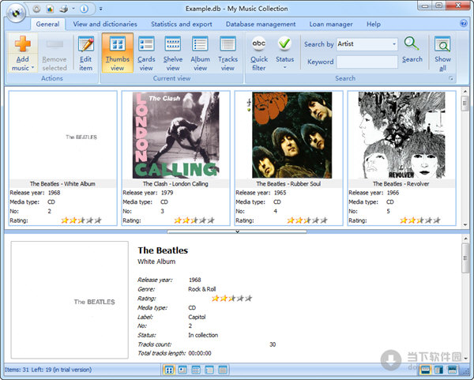Image resolution: width=474 pixels, height=380 pixels.
Task: Collapse the details pane using splitter arrow
Action: 237,231
